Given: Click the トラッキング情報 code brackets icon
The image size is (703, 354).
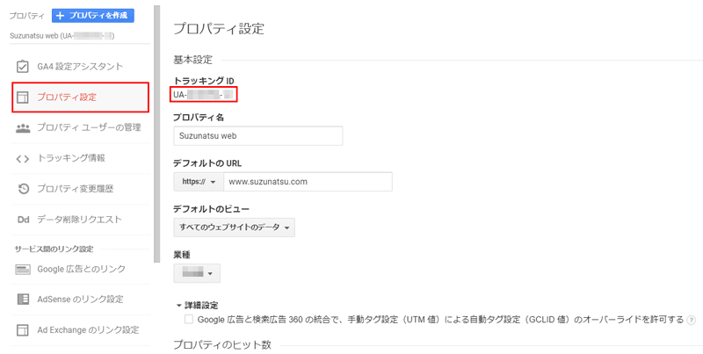Looking at the screenshot, I should tap(23, 159).
